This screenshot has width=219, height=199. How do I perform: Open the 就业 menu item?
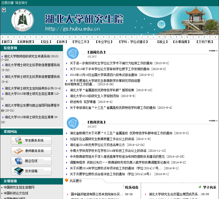[x=162, y=42]
